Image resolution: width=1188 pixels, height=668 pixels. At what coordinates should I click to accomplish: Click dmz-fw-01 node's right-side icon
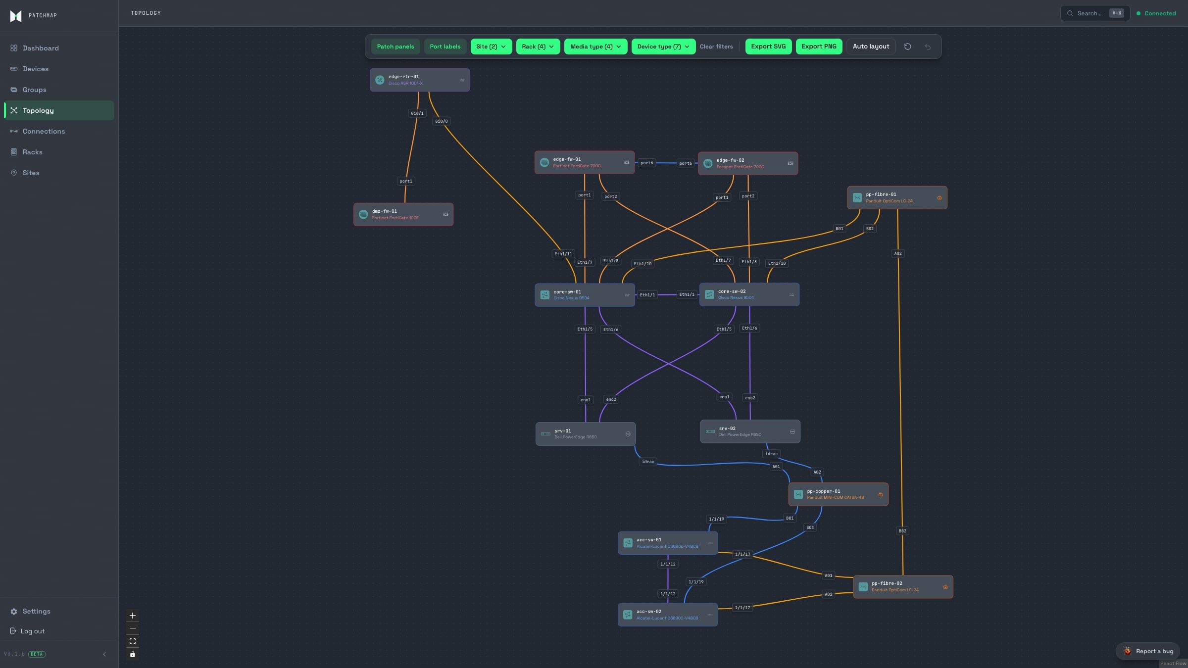click(445, 214)
